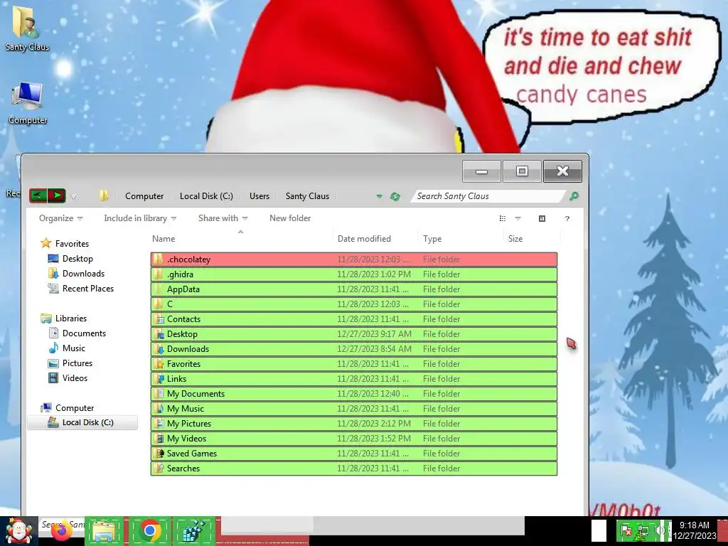Select the AppData folder
This screenshot has width=728, height=546.
coord(354,289)
